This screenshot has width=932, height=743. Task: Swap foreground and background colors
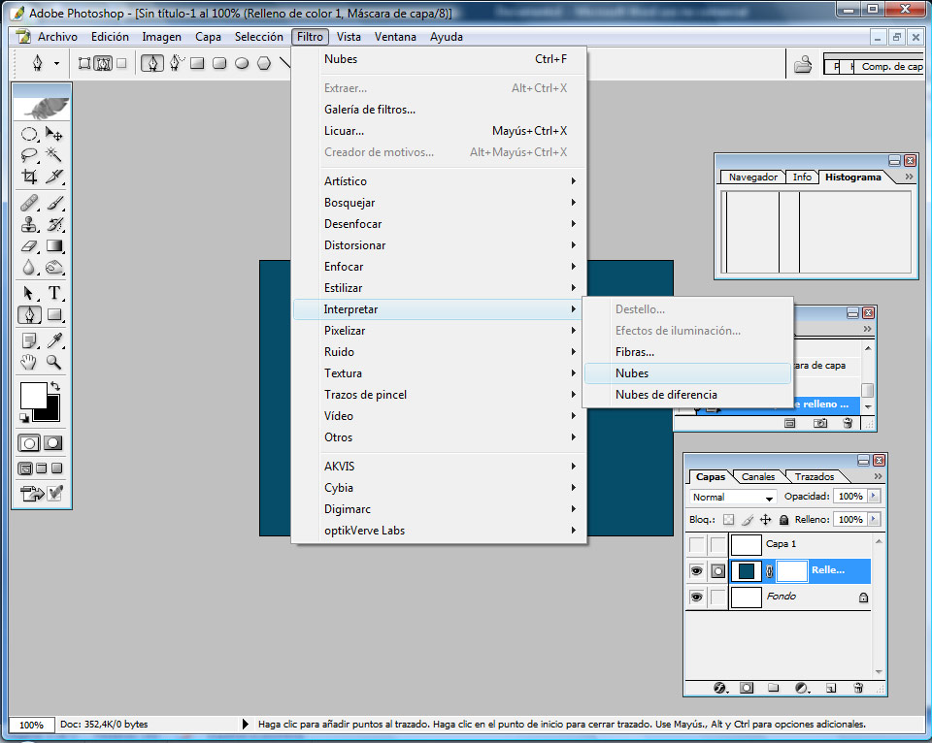[55, 386]
